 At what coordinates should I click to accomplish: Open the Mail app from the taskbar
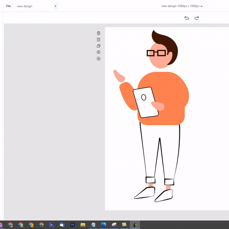click(62, 224)
